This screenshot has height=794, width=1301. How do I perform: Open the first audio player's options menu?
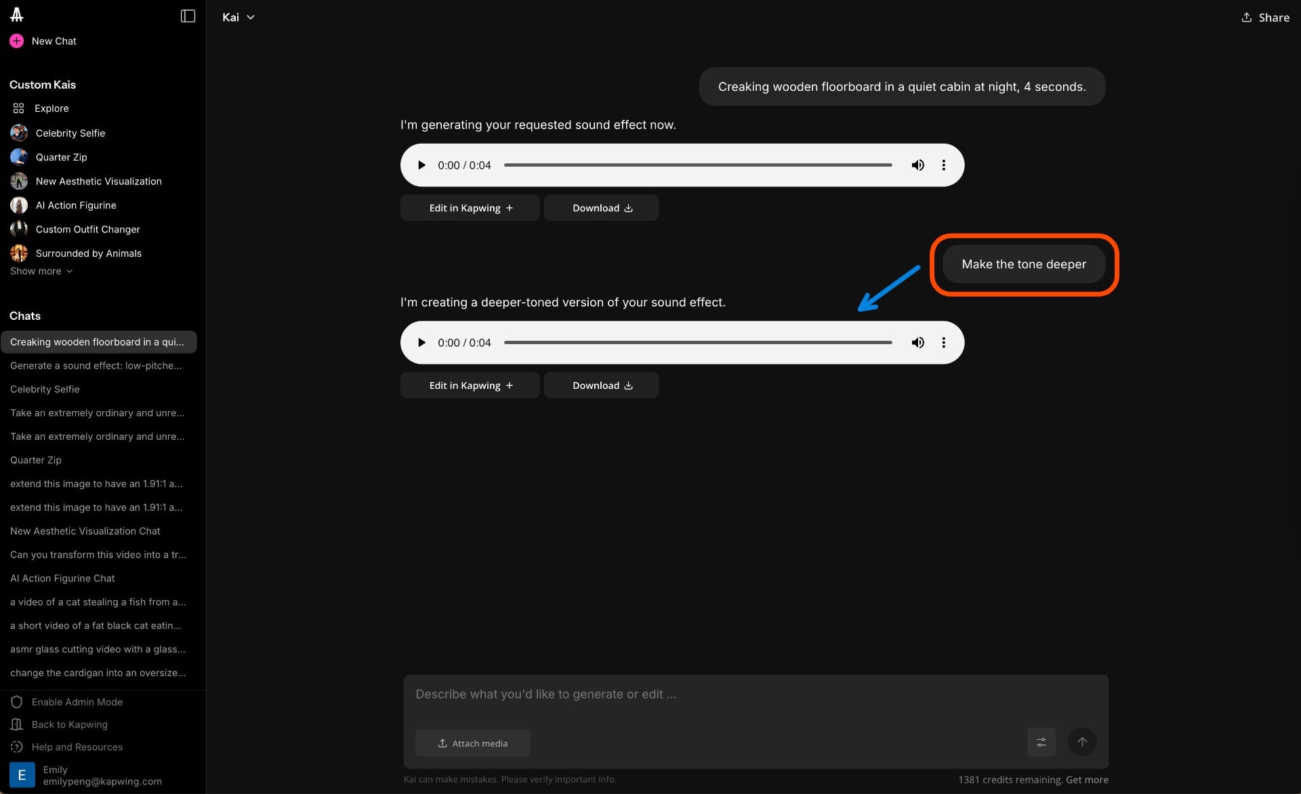coord(944,165)
